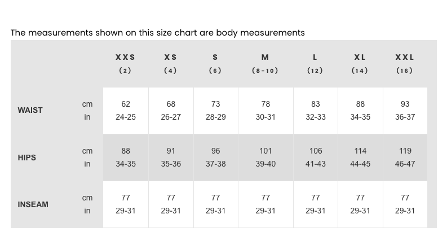Click the hips cell for size XS
This screenshot has height=236, width=447.
click(x=171, y=158)
